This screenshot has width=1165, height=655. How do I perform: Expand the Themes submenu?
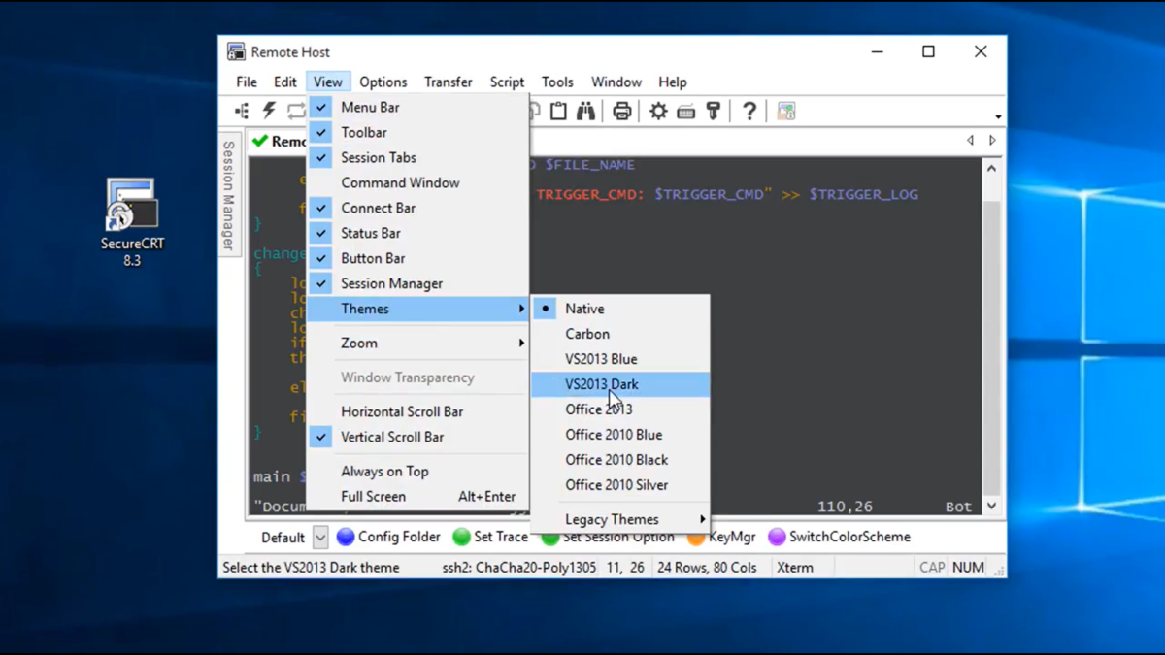coord(418,309)
